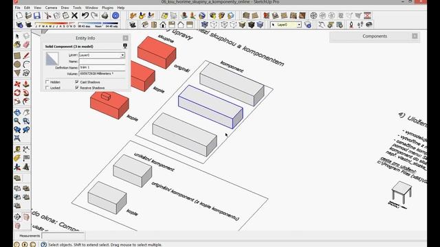The height and width of the screenshot is (247, 440).
Task: Choose the Paint Bucket tool
Action: 17,45
